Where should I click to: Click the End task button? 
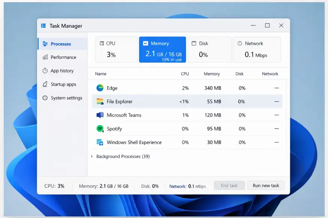pos(229,185)
